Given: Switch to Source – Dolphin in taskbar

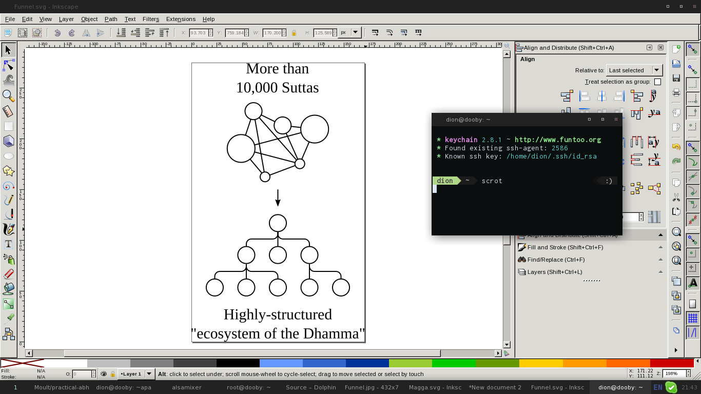Looking at the screenshot, I should pyautogui.click(x=311, y=387).
